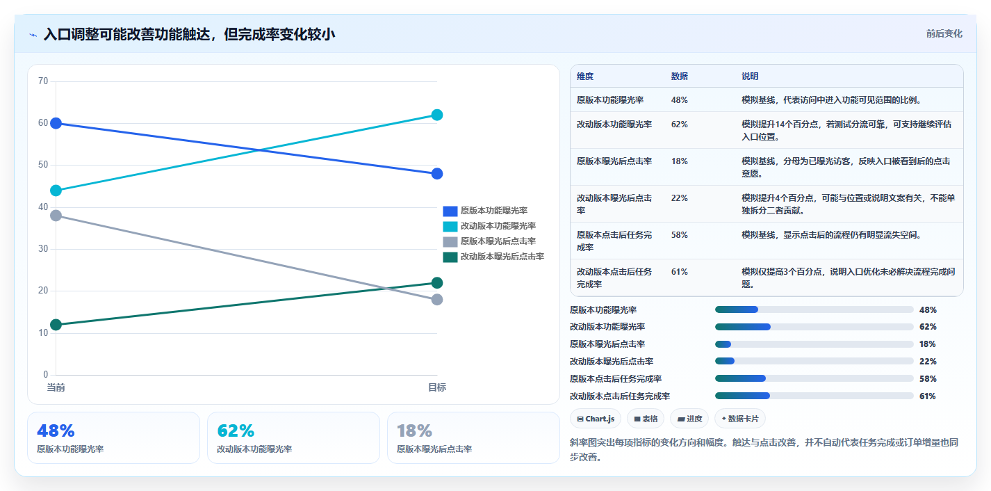The width and height of the screenshot is (991, 491).
Task: Click the 22% 改动版本曝光后点击率 progress bar
Action: (x=814, y=362)
